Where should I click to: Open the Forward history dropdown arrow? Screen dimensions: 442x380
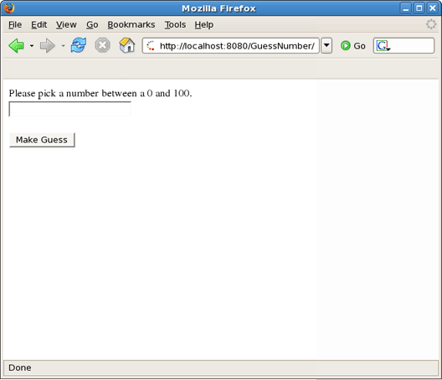(x=63, y=46)
